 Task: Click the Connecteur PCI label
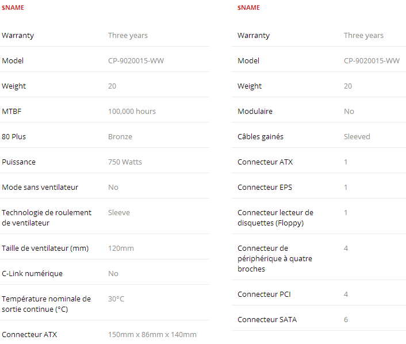[x=264, y=295]
